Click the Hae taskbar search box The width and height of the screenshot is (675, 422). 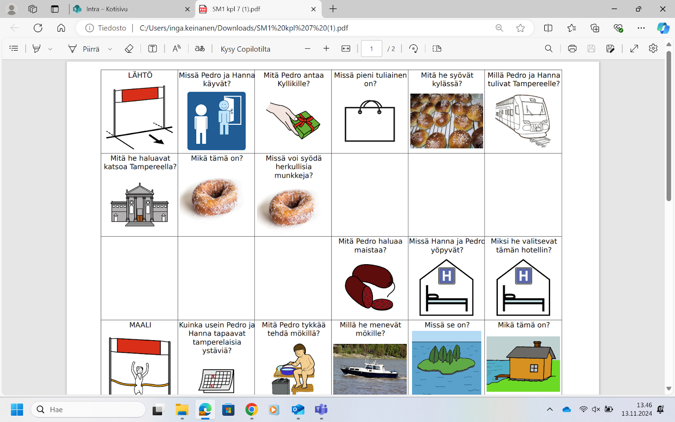(x=88, y=409)
